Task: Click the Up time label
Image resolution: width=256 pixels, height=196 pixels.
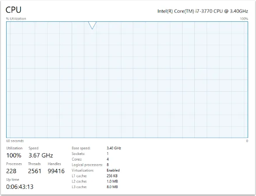Action: (x=13, y=179)
